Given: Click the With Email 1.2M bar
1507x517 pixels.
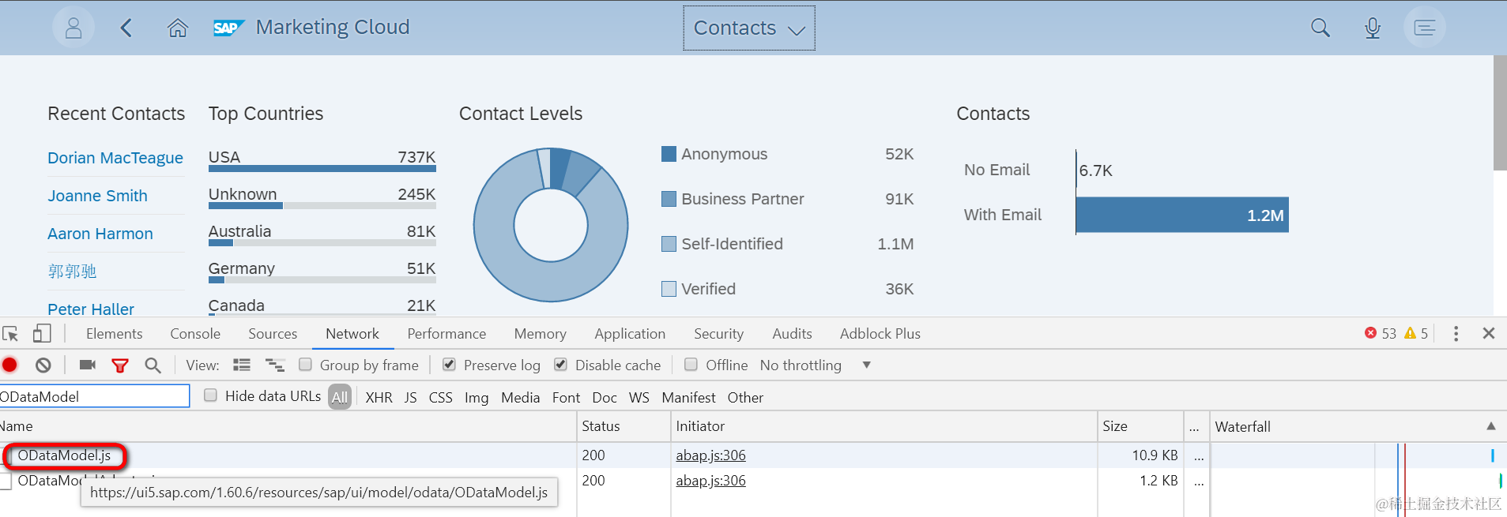Looking at the screenshot, I should point(1182,215).
